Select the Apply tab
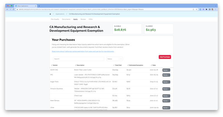The width and height of the screenshot is (223, 117). pyautogui.click(x=75, y=19)
